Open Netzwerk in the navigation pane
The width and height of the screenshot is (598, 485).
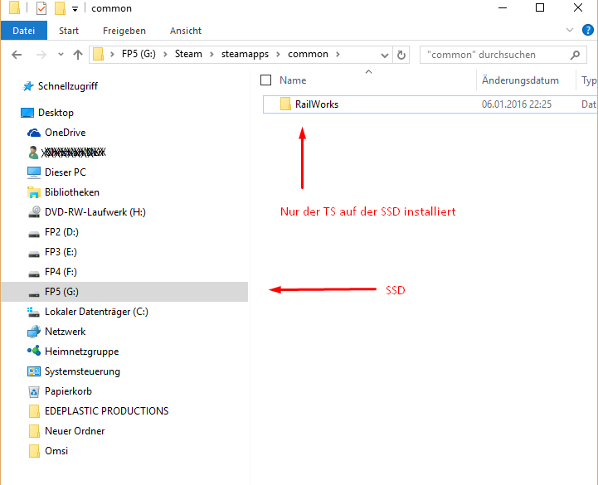66,332
